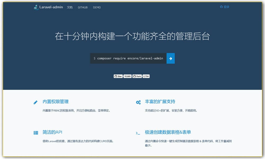265x159 pixels.
Task: Click the gears icon beside 丰富的扩展支持
Action: pos(138,102)
